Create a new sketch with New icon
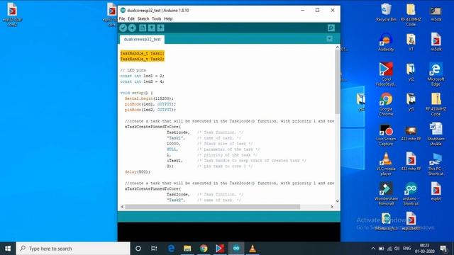Screen dimensions: 454x255 point(143,28)
